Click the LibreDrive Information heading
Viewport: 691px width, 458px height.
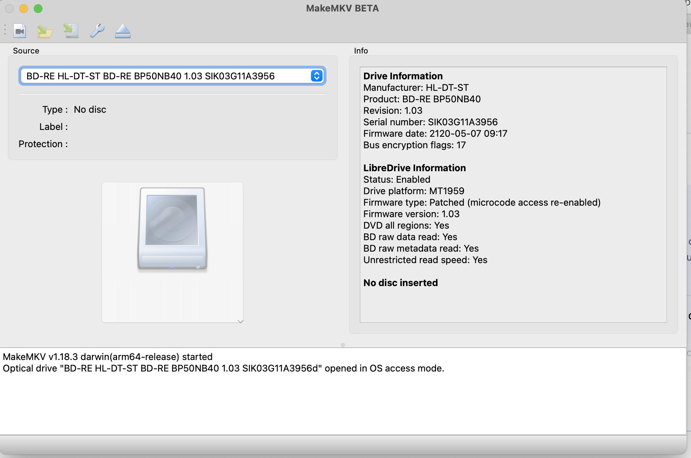point(414,168)
